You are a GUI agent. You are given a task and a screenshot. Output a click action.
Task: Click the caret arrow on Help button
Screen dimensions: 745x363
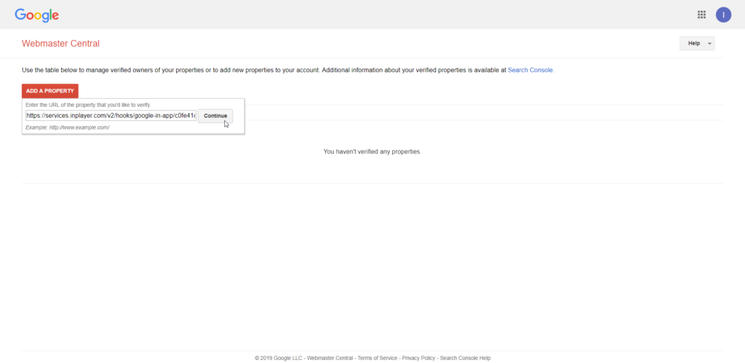[x=709, y=44]
